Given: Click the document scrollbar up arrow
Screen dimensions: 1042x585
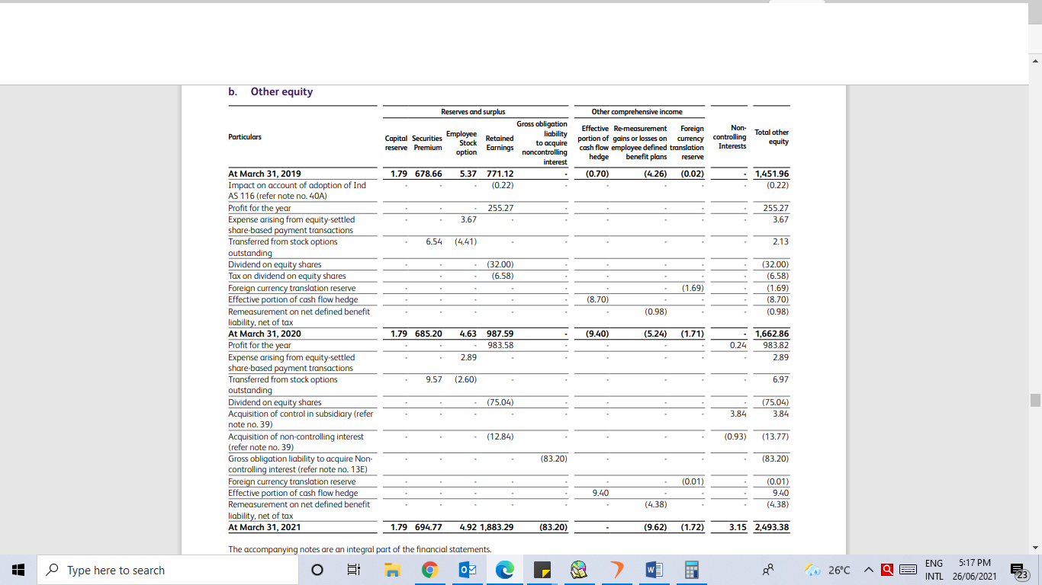Looking at the screenshot, I should point(1035,60).
